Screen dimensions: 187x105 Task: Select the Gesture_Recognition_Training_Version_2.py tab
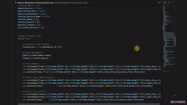coord(35,3)
